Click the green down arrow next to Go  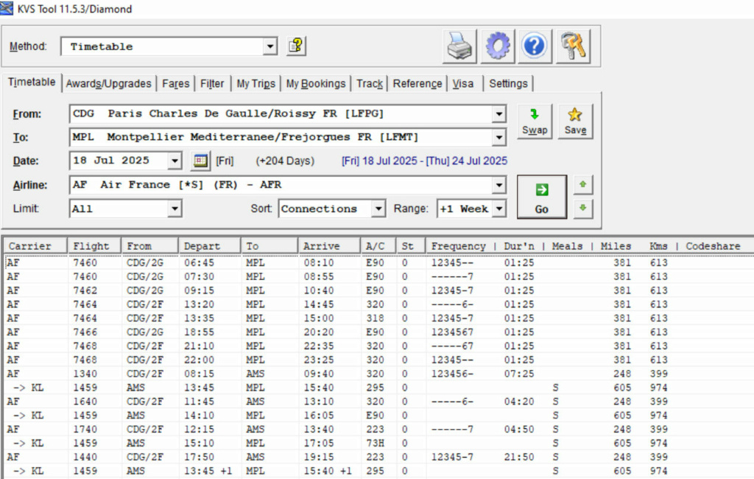[x=583, y=209]
